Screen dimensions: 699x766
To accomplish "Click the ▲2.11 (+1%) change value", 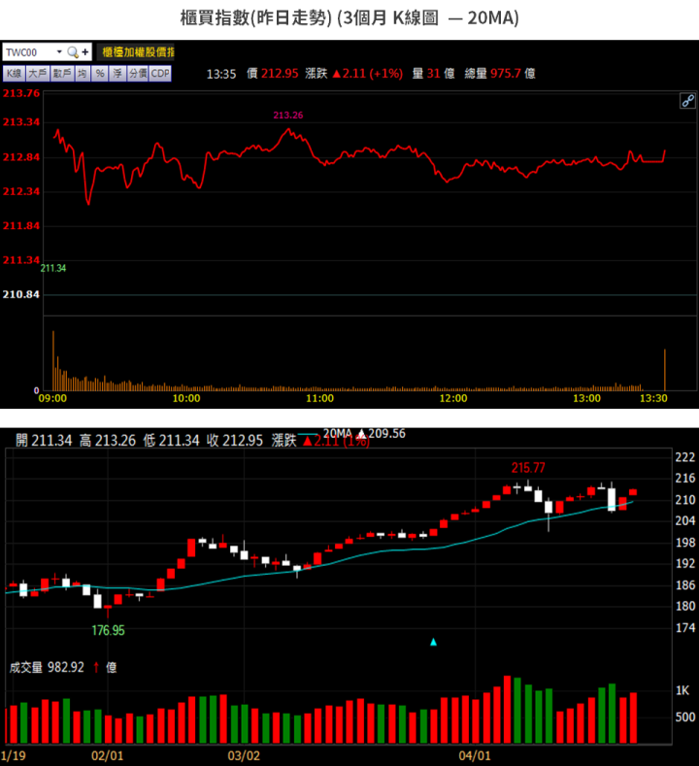I will [x=367, y=74].
